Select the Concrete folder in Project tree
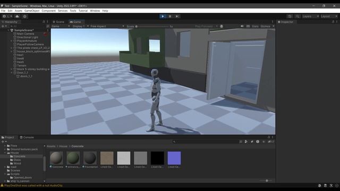The width and height of the screenshot is (340, 191). pos(19,157)
